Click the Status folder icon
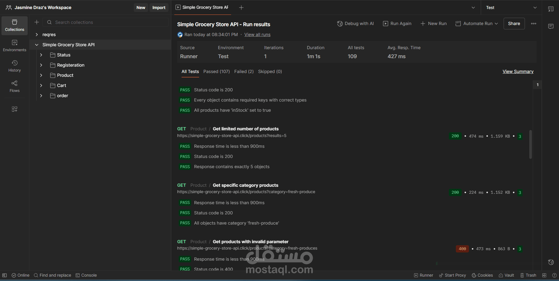 (x=53, y=55)
